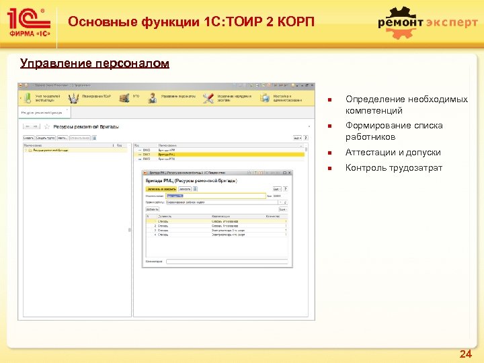The image size is (484, 363).
Task: Open help ? button in the Бригада РМЦ dialog
Action: (x=285, y=189)
